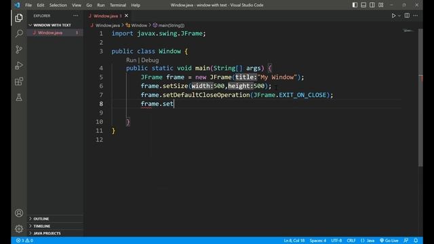Toggle secondary side bar layout icon
This screenshot has height=244, width=434.
click(372, 5)
